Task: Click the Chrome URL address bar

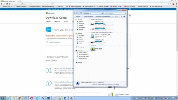Action: (90, 4)
